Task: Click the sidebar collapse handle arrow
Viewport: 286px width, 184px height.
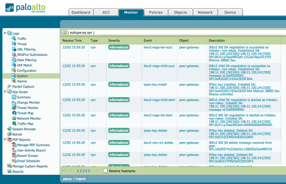Action: click(60, 104)
